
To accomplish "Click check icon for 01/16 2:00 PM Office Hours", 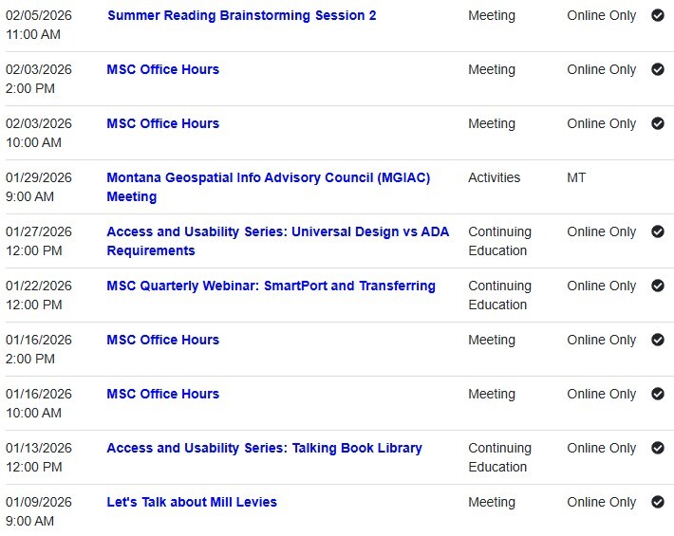I will 657,340.
